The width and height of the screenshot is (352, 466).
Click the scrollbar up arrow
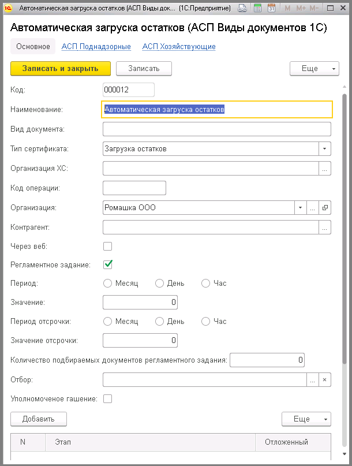tap(344, 87)
